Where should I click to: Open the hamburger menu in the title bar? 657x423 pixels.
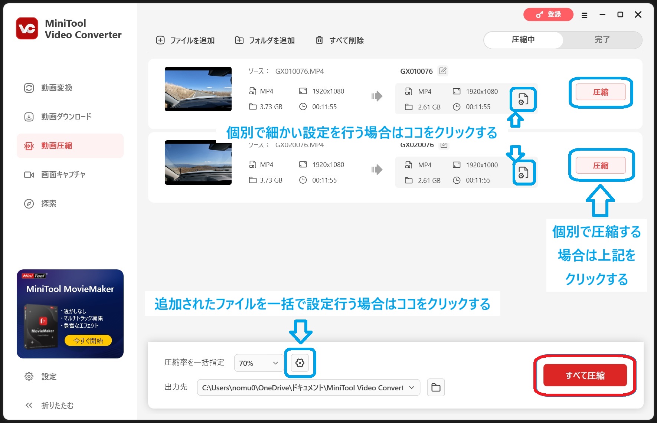[584, 15]
